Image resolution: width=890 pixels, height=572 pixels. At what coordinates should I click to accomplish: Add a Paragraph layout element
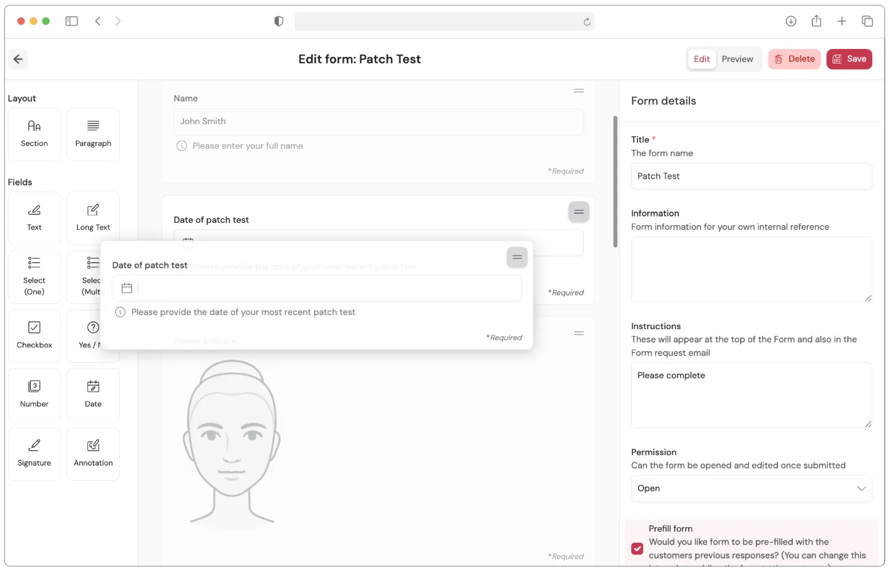coord(93,134)
